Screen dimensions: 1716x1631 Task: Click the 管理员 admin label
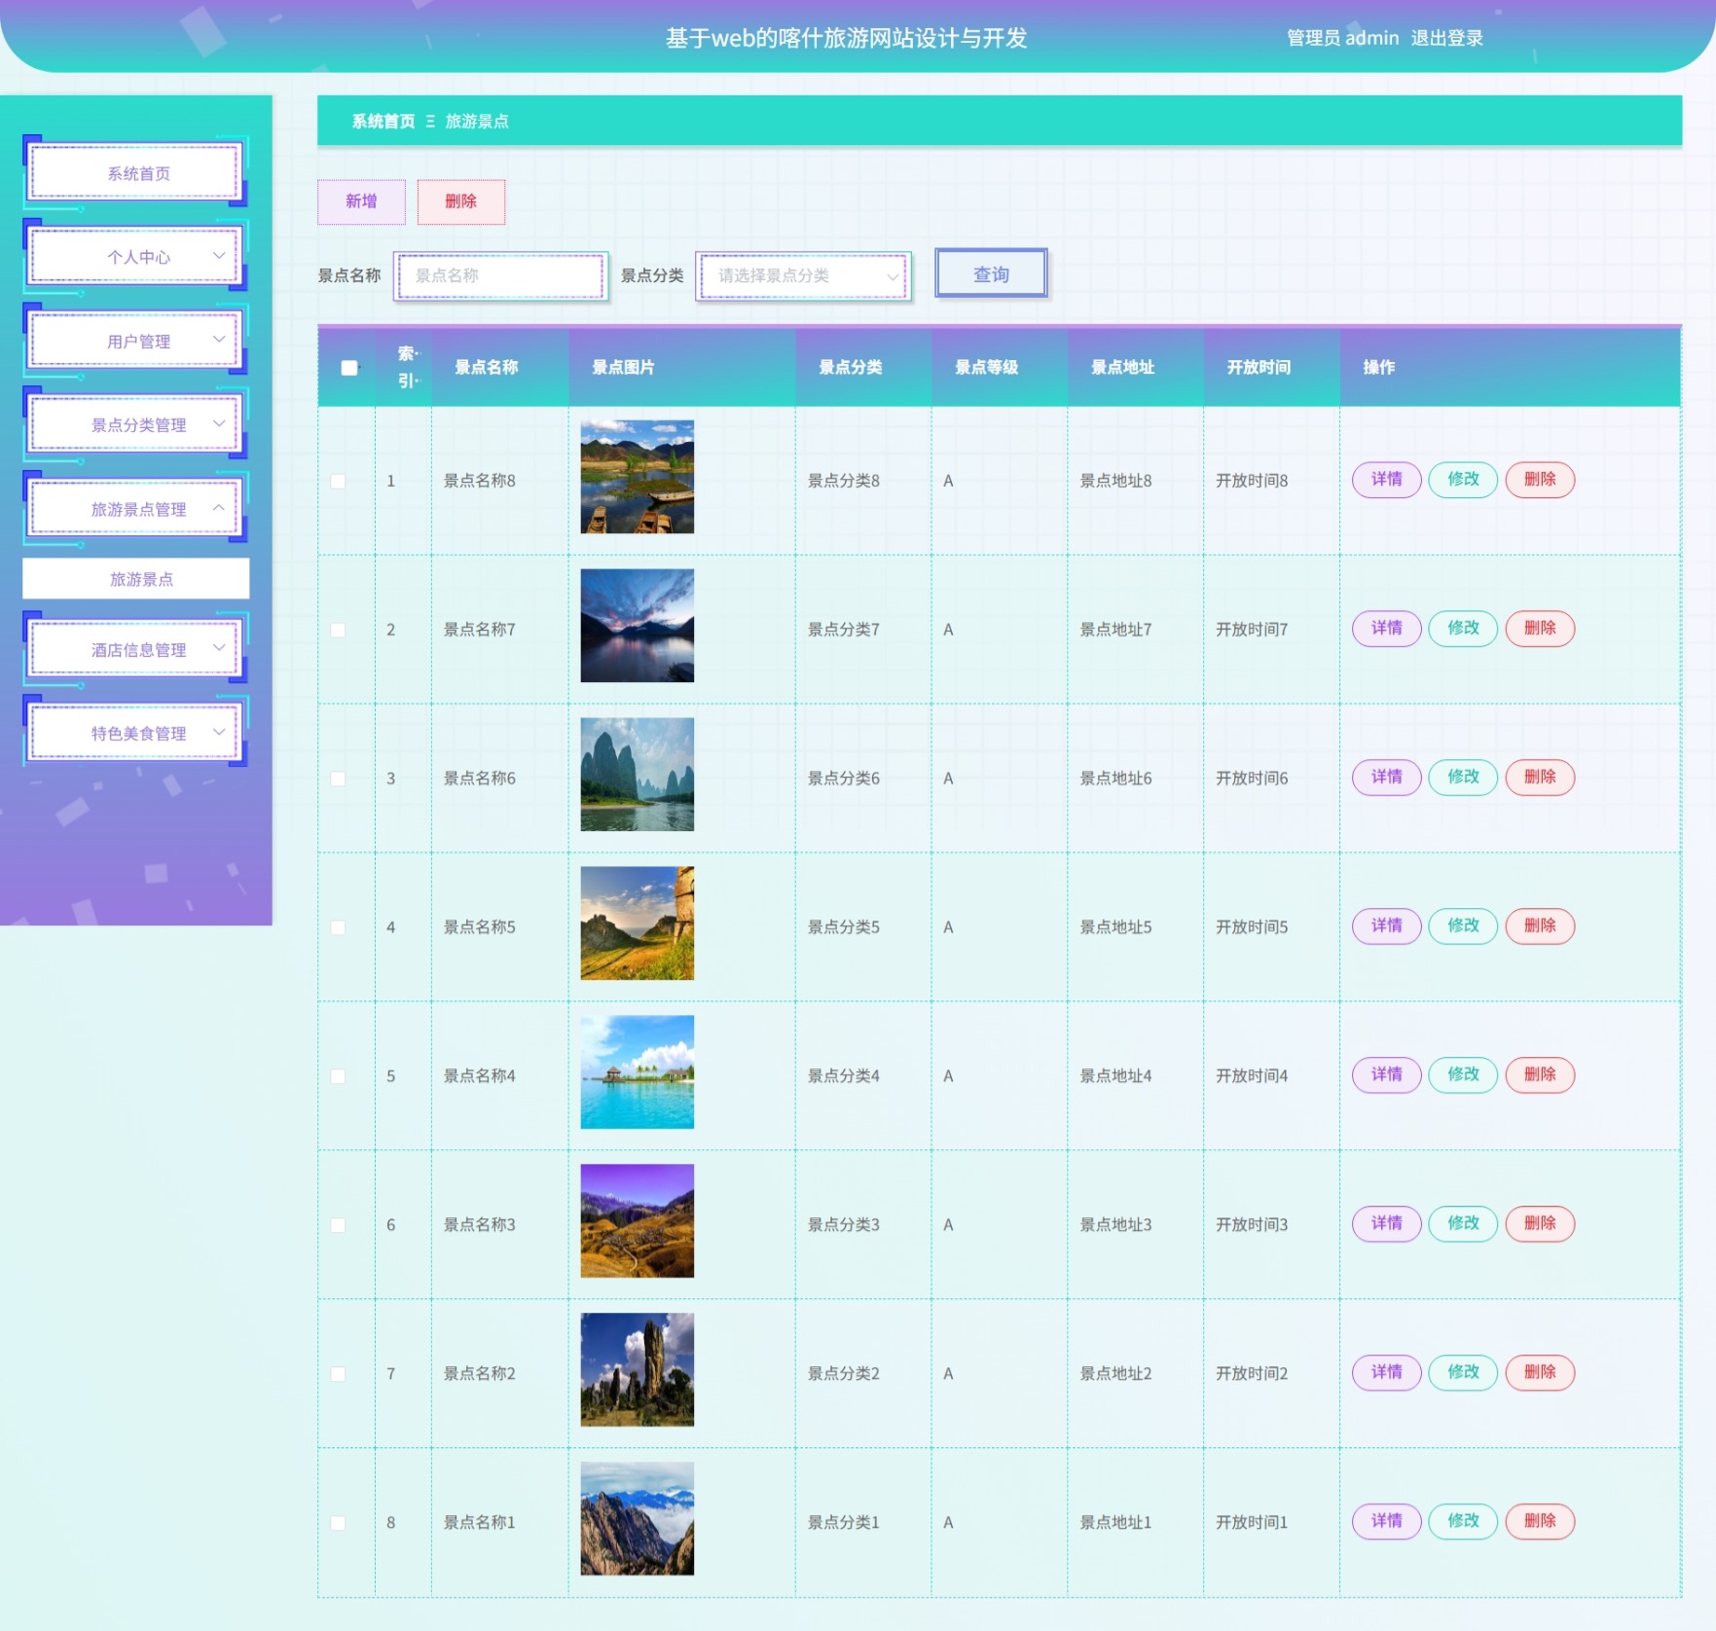(x=1343, y=38)
